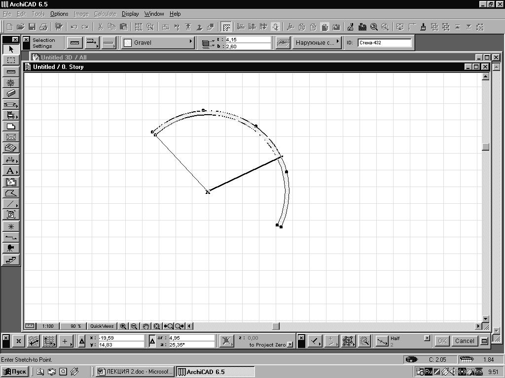The image size is (505, 378).
Task: Open the Display menu
Action: tap(130, 14)
